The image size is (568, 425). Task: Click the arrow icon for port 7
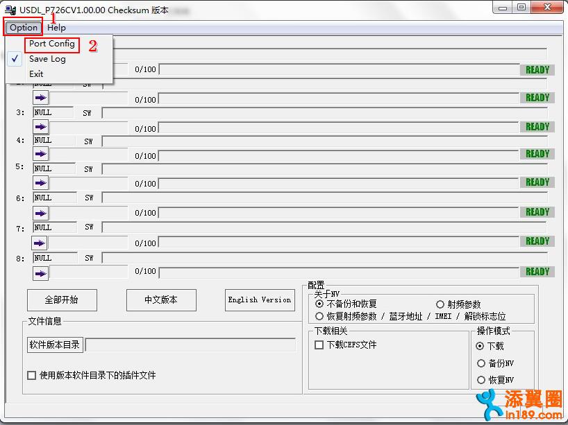click(x=41, y=243)
